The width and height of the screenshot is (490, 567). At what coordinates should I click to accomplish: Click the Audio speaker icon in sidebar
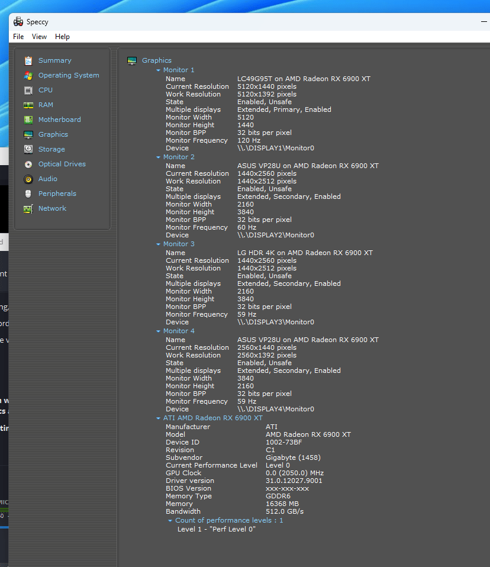click(28, 179)
